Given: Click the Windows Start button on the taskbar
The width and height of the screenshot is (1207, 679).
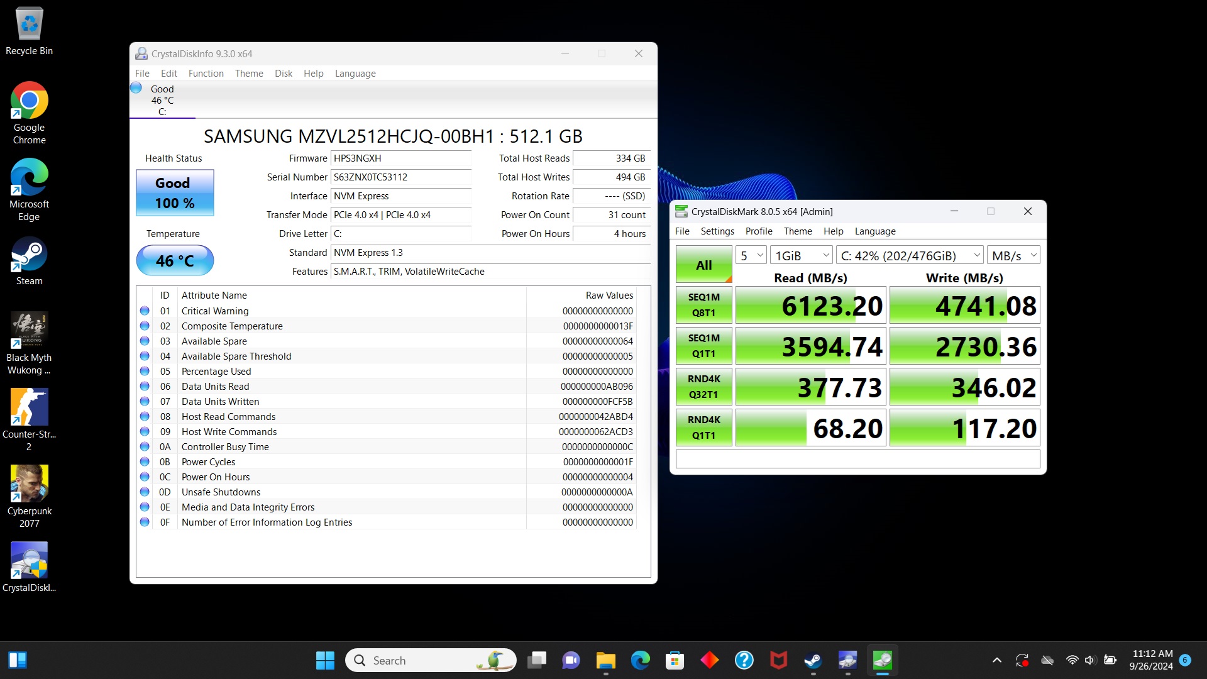Looking at the screenshot, I should click(325, 660).
